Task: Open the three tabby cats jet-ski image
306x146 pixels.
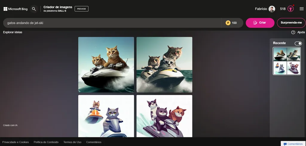Action: [164, 65]
